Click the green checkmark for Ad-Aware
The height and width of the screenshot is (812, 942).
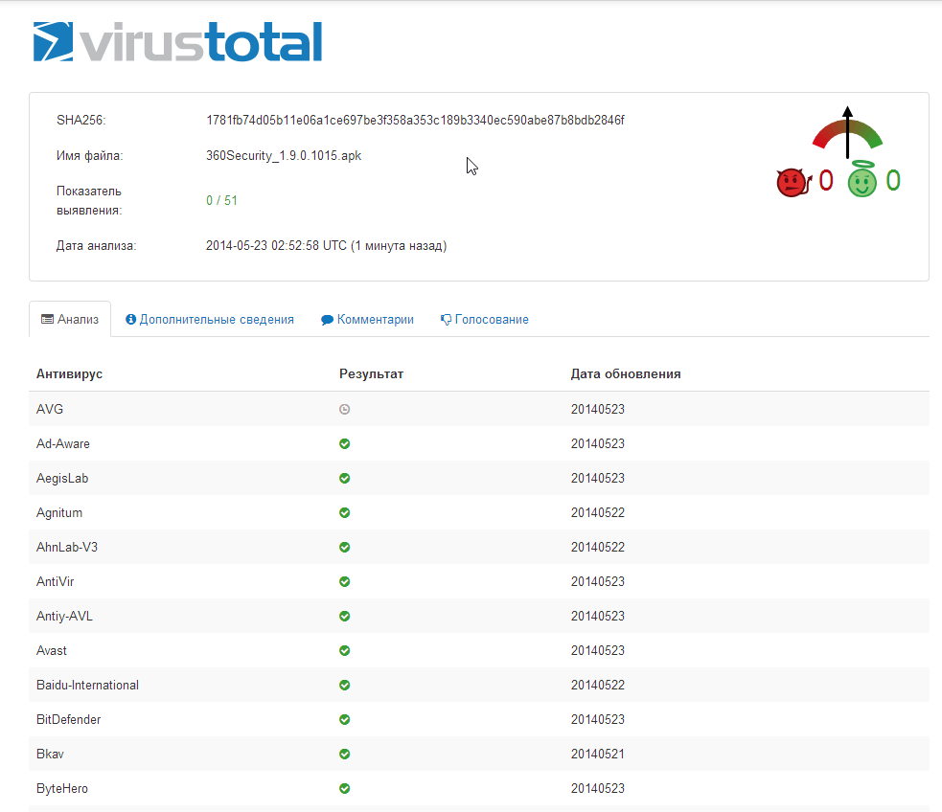345,443
